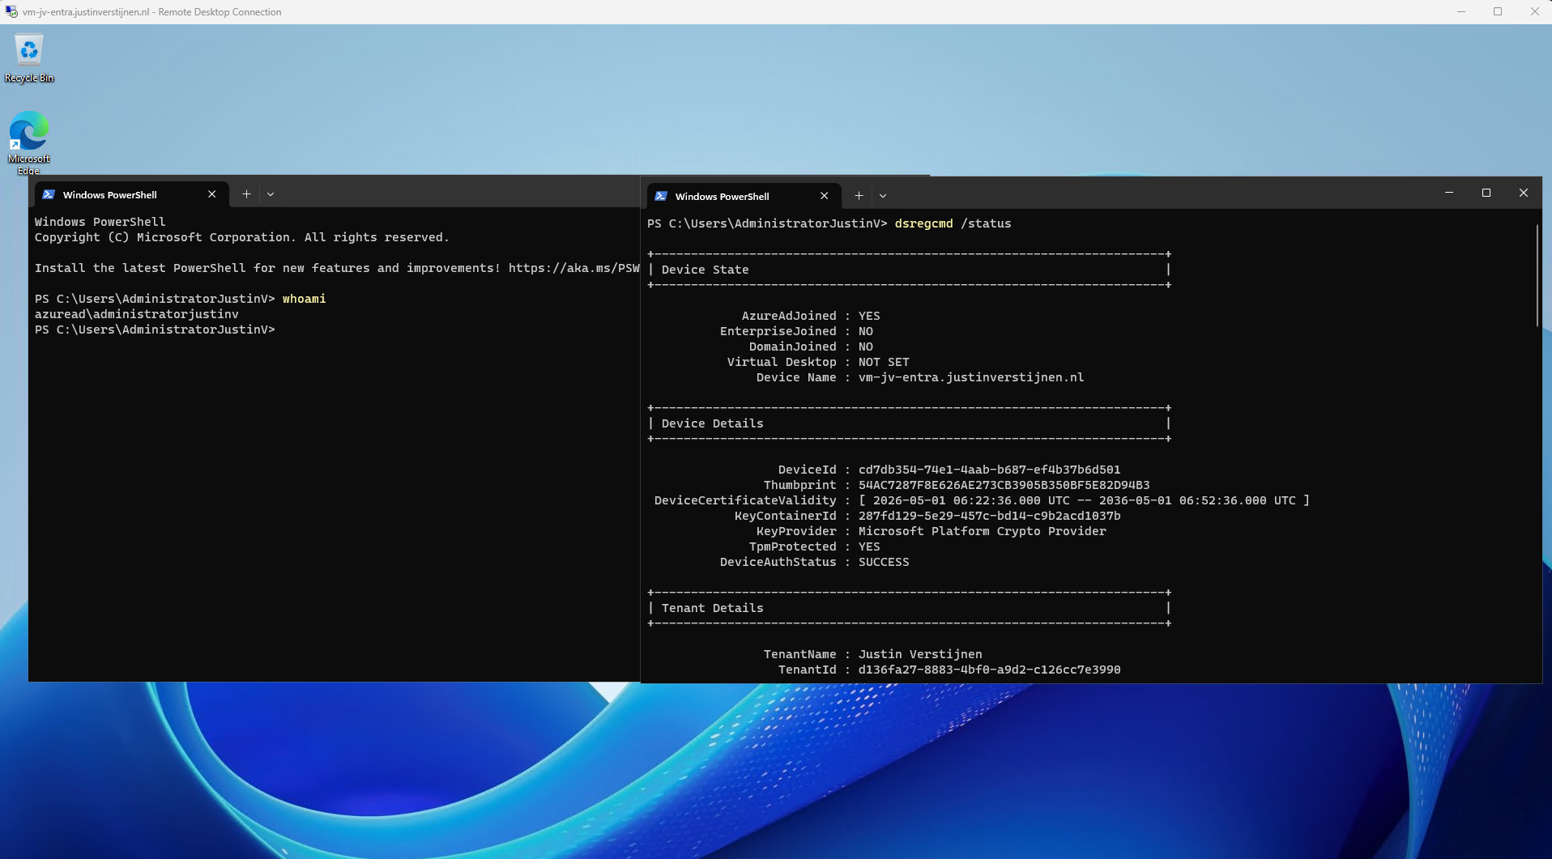The height and width of the screenshot is (859, 1552).
Task: Maximize the right terminal window
Action: (1486, 193)
